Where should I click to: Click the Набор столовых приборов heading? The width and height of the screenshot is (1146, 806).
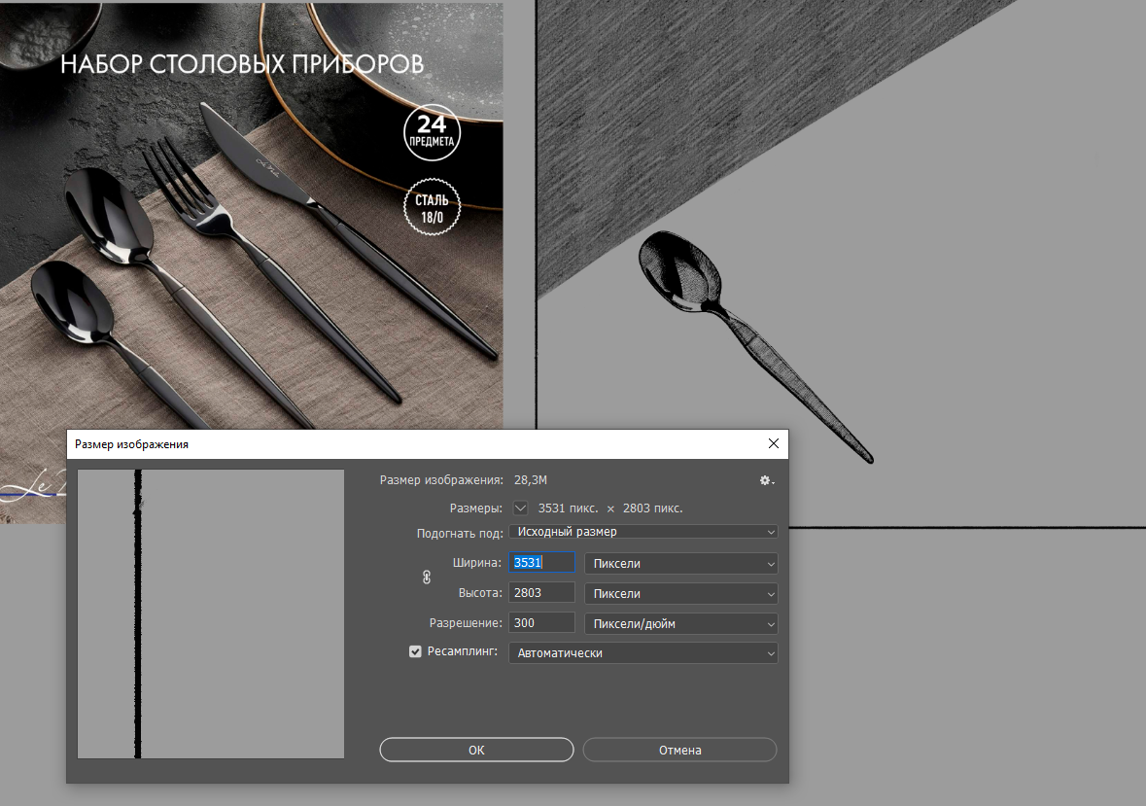coord(242,64)
